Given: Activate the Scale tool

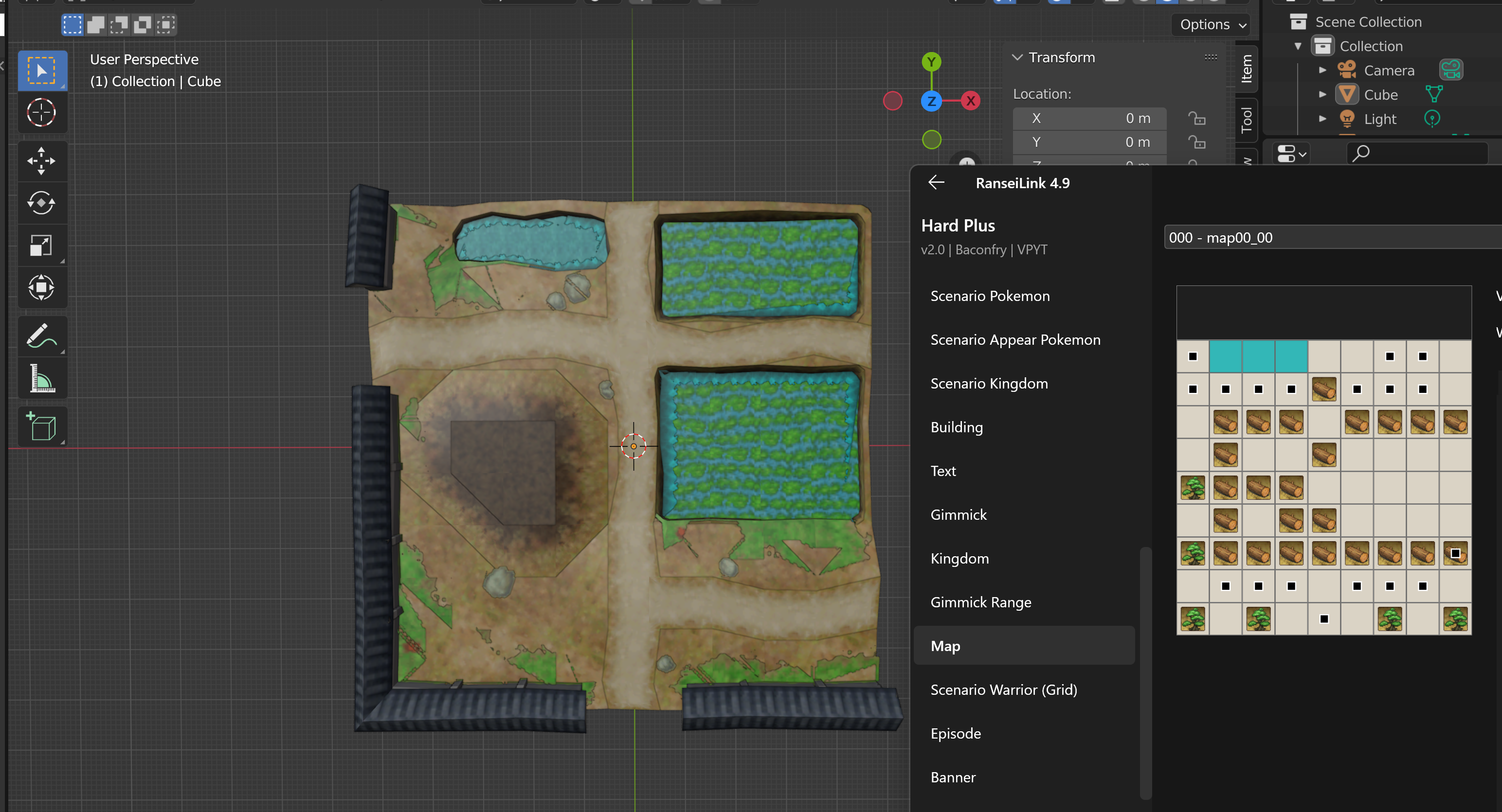Looking at the screenshot, I should click(x=41, y=245).
